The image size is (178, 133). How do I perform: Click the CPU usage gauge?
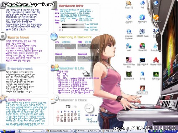pyautogui.click(x=65, y=46)
